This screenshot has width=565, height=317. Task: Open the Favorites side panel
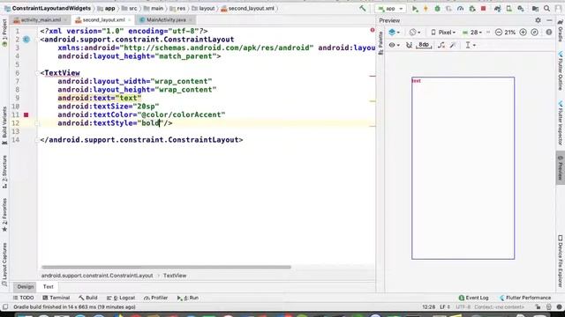click(4, 215)
